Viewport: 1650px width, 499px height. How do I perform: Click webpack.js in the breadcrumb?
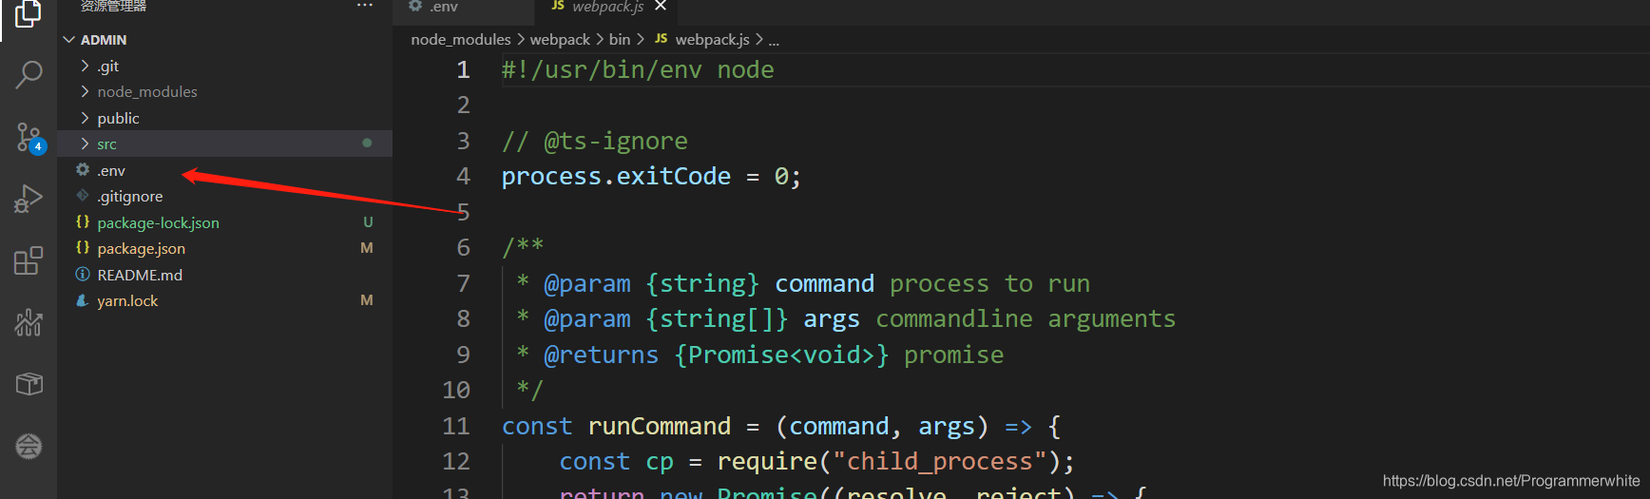[712, 39]
